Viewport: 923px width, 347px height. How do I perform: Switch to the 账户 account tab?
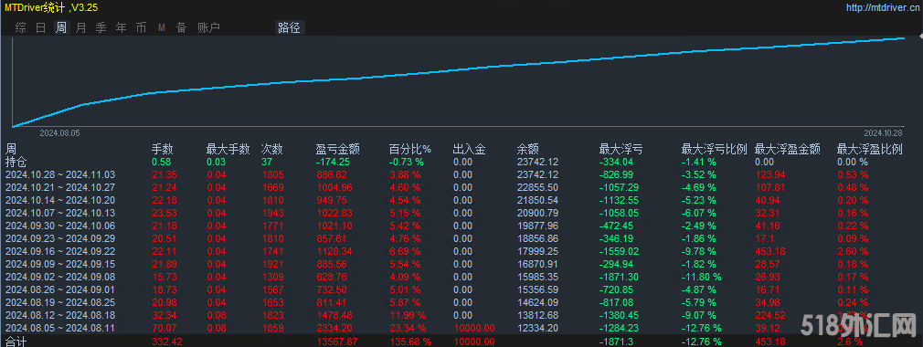(208, 27)
